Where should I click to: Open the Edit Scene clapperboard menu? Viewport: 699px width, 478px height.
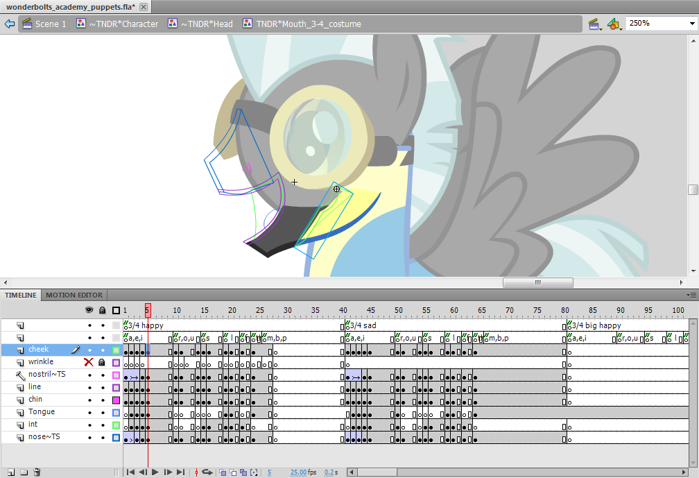point(594,24)
